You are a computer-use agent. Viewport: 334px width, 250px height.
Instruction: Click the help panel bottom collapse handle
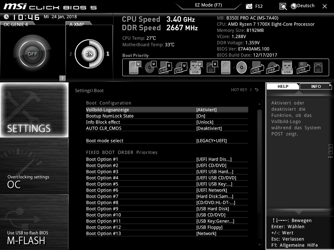tap(299, 212)
